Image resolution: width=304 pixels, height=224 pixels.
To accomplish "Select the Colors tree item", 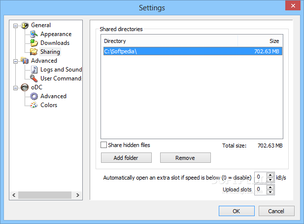I will coord(49,105).
